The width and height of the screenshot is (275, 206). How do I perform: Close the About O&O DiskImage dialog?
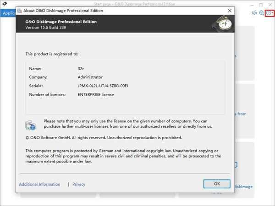click(x=230, y=11)
